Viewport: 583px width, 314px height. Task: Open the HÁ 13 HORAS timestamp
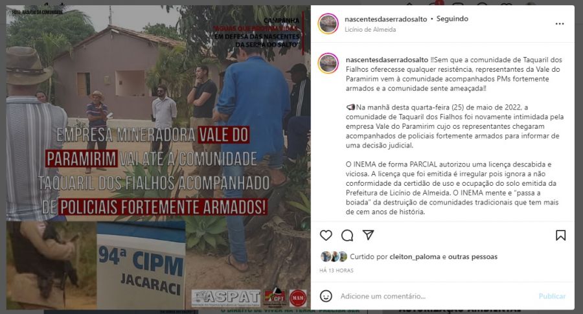pos(336,271)
